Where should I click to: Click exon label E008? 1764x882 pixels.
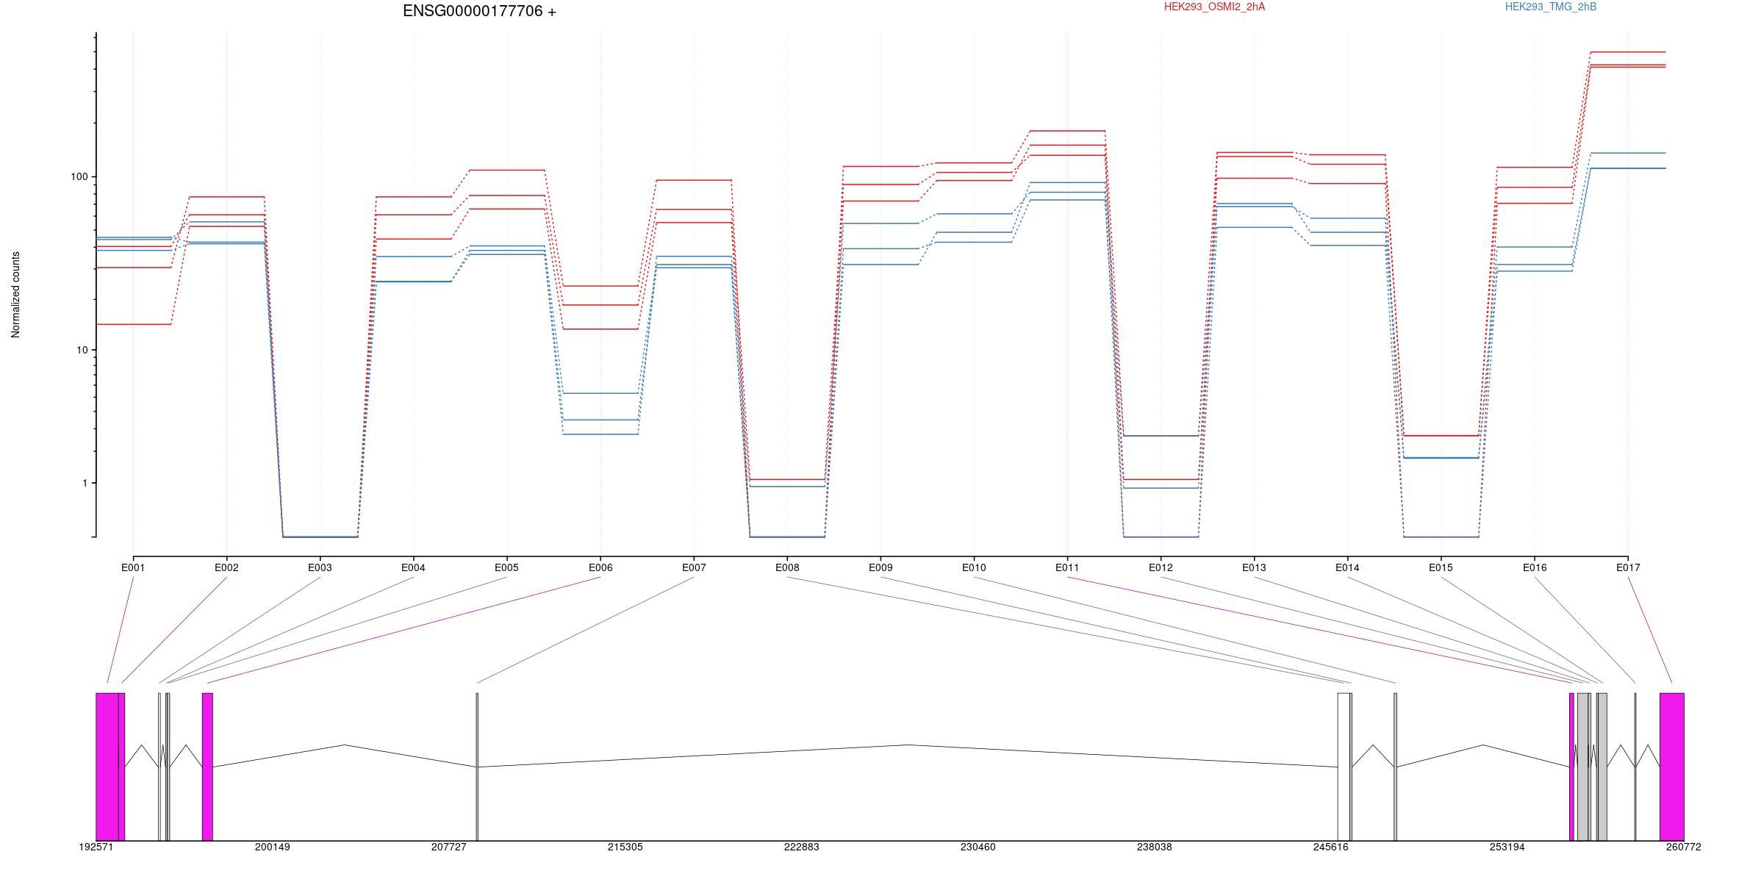coord(787,567)
